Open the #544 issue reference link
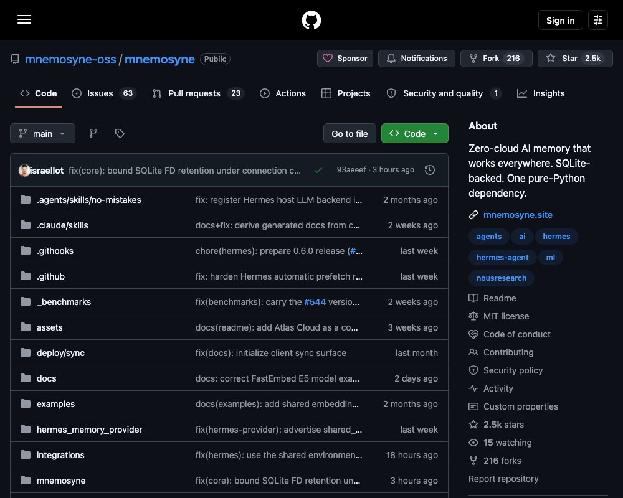623x498 pixels. point(315,302)
